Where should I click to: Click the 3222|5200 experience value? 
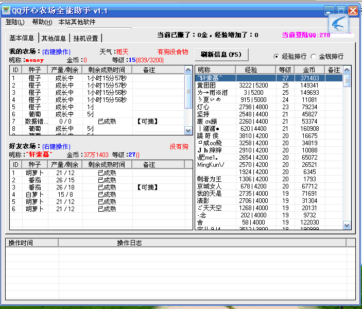tap(253, 85)
